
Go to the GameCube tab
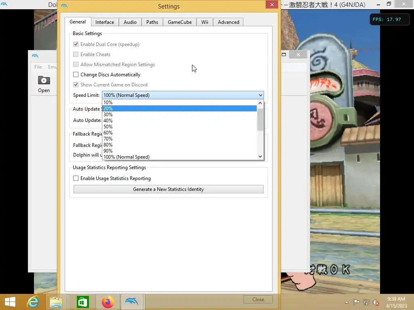coord(180,22)
